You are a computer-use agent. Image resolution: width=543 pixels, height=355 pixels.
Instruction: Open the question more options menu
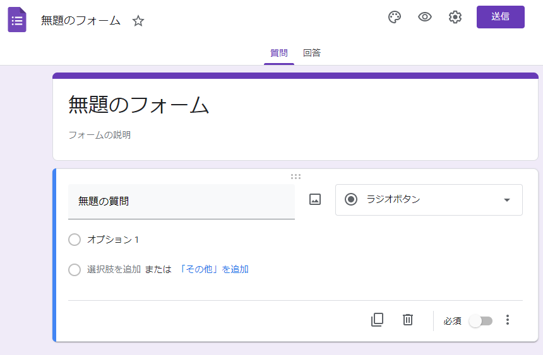click(x=508, y=320)
